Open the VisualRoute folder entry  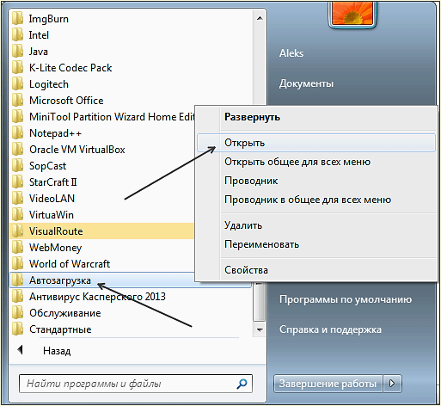pos(101,231)
